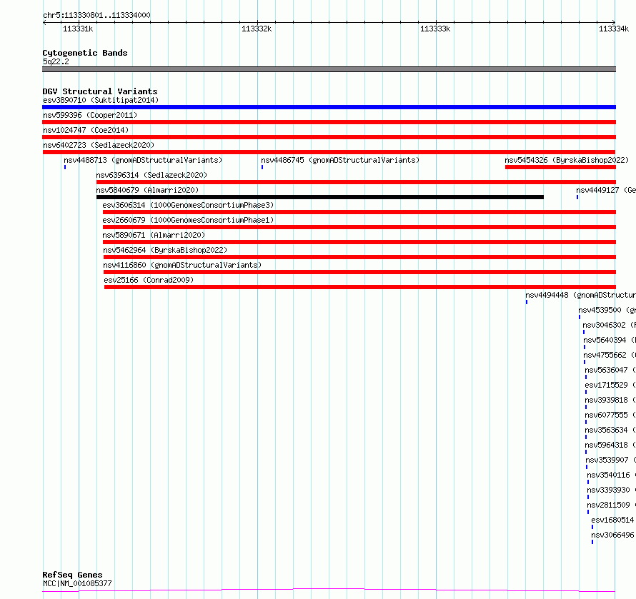Click the nsv4755662 variant label
Screen dimensions: 636x599
[610, 355]
